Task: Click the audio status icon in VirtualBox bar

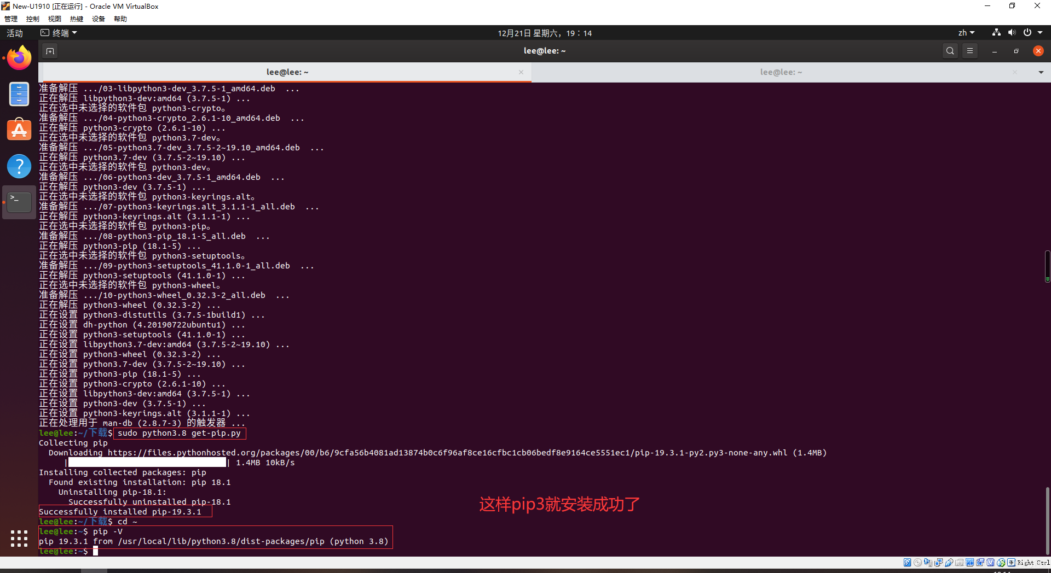Action: [x=928, y=562]
